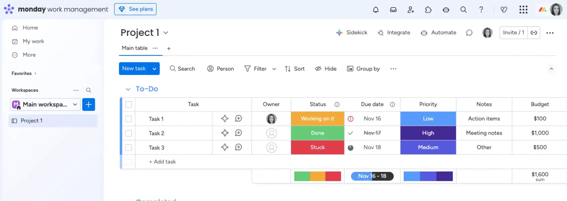Open the Main workspace dropdown
Viewport: 567px width, 201px height.
pos(45,105)
